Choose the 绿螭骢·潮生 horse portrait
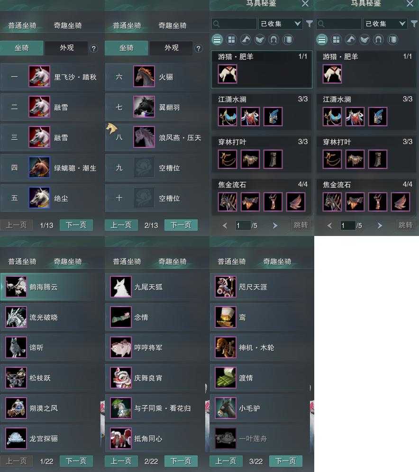The width and height of the screenshot is (419, 472). point(39,167)
